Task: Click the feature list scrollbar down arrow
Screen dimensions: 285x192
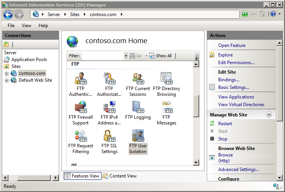Action: coord(196,162)
